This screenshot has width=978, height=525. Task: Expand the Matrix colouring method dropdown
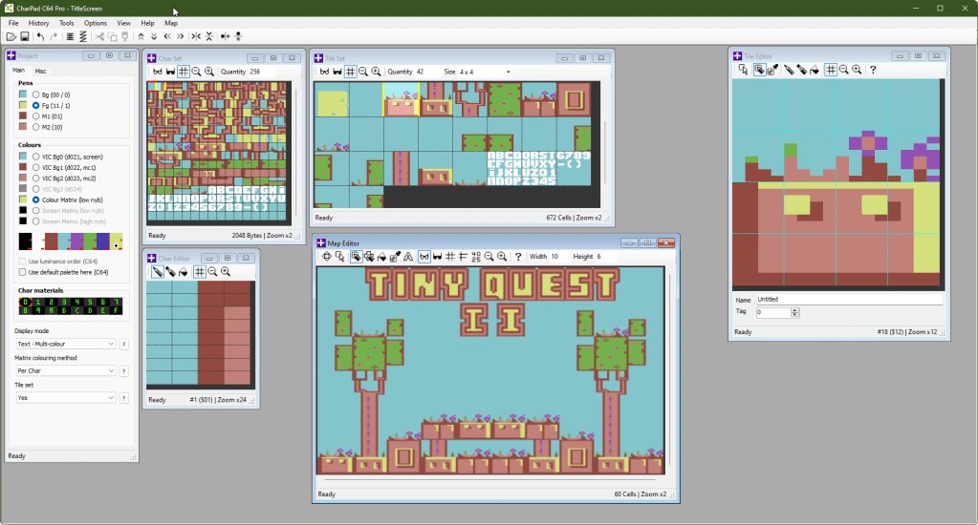click(65, 370)
